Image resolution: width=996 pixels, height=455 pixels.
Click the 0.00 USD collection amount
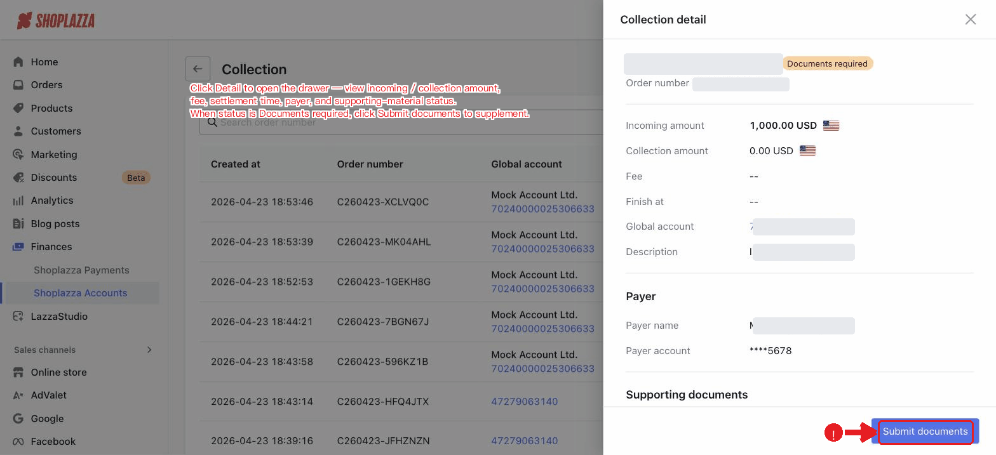tap(771, 151)
